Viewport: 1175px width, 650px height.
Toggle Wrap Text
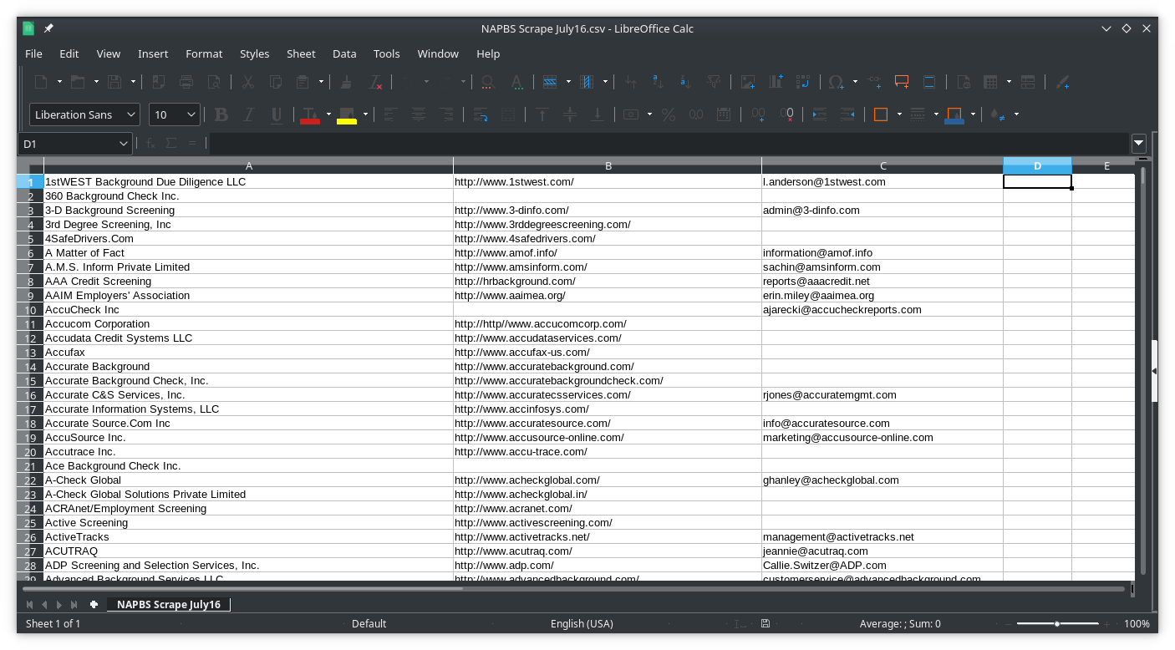(x=481, y=114)
